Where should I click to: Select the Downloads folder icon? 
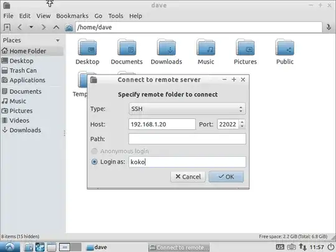166,47
